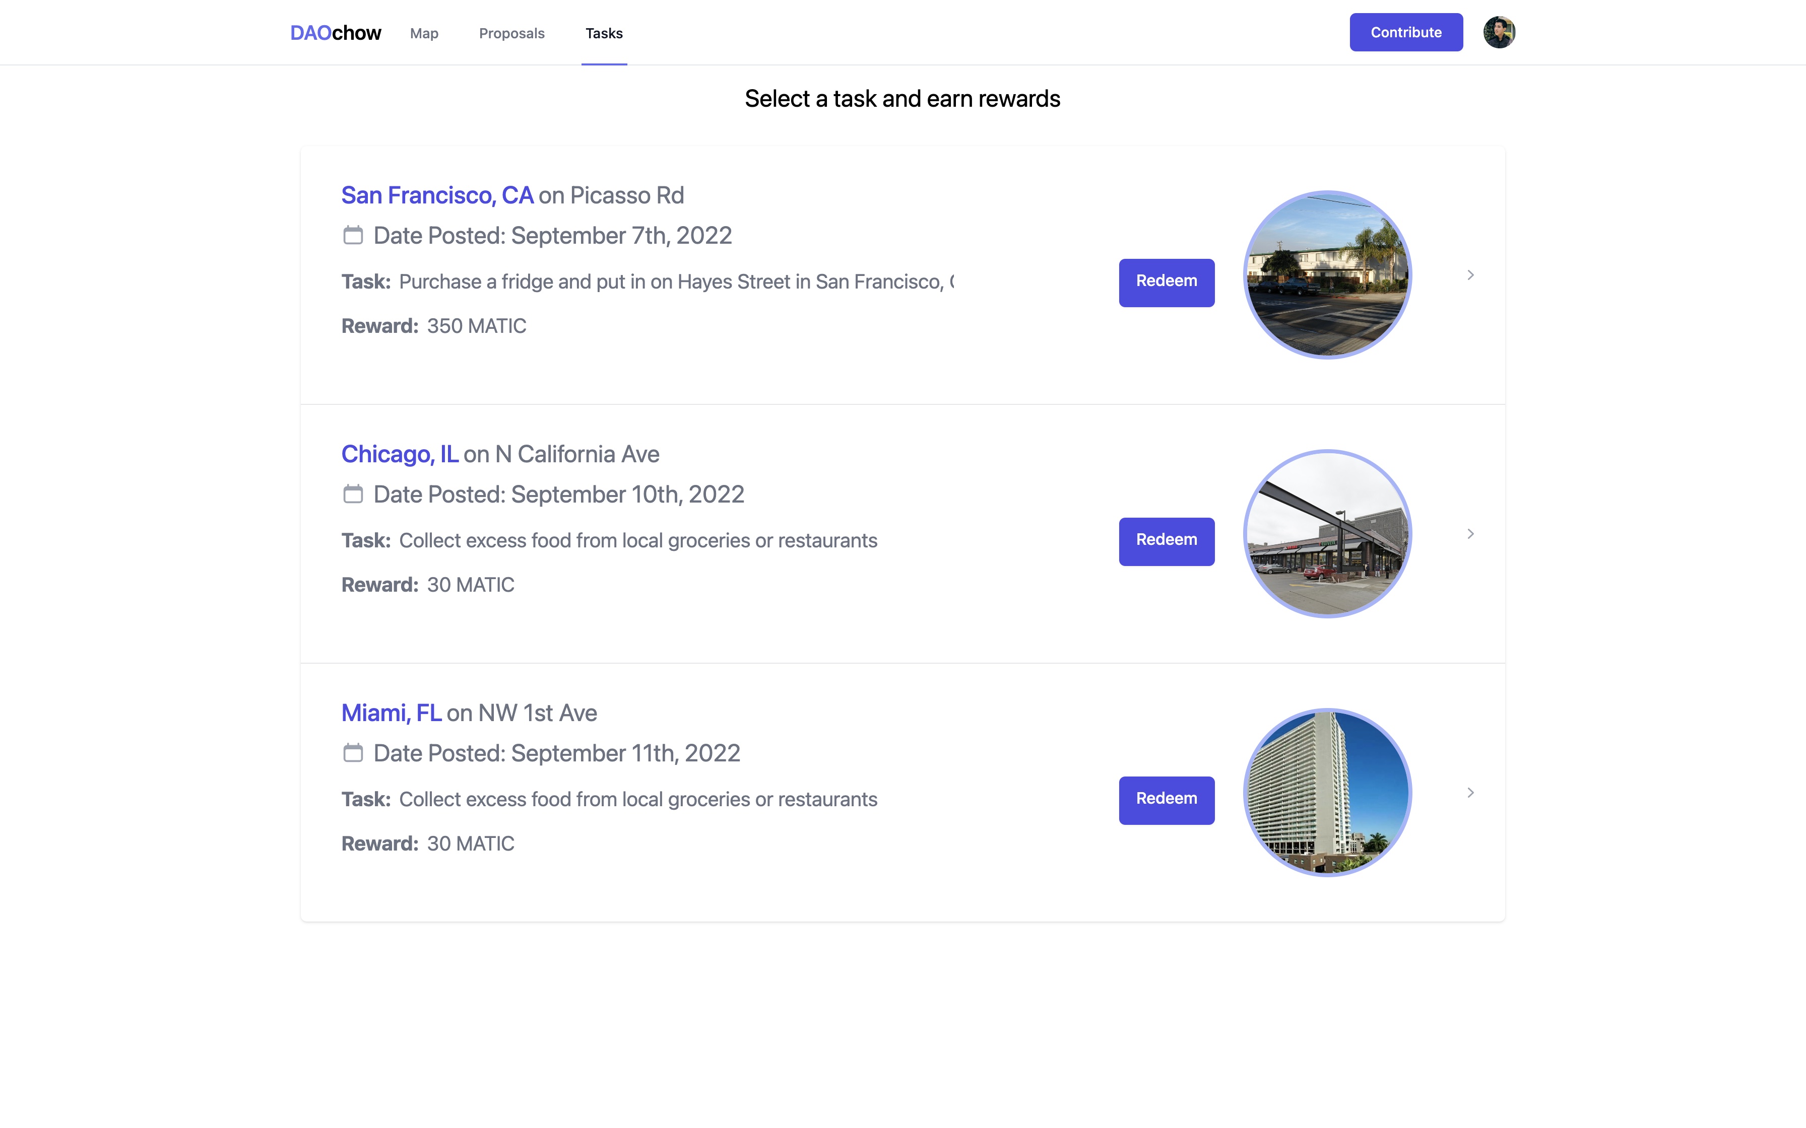
Task: Open the user profile avatar
Action: 1499,32
